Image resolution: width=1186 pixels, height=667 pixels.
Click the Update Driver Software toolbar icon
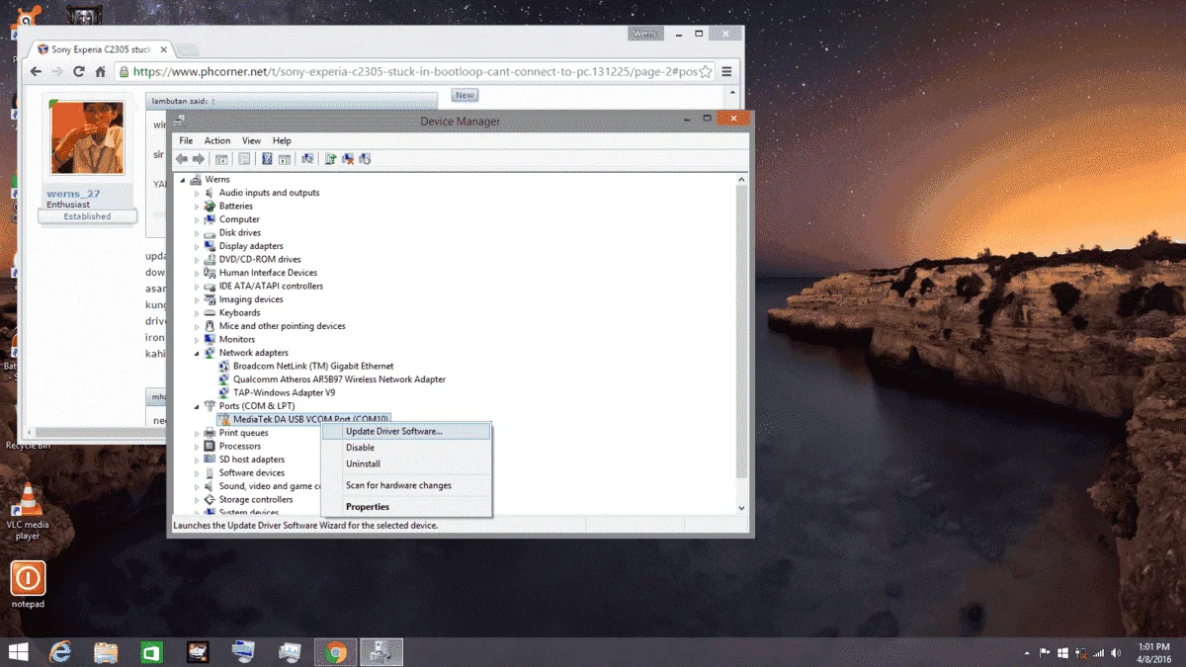tap(331, 159)
